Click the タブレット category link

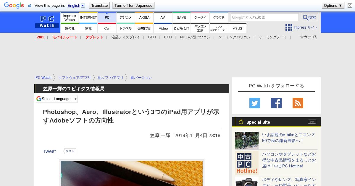94,37
